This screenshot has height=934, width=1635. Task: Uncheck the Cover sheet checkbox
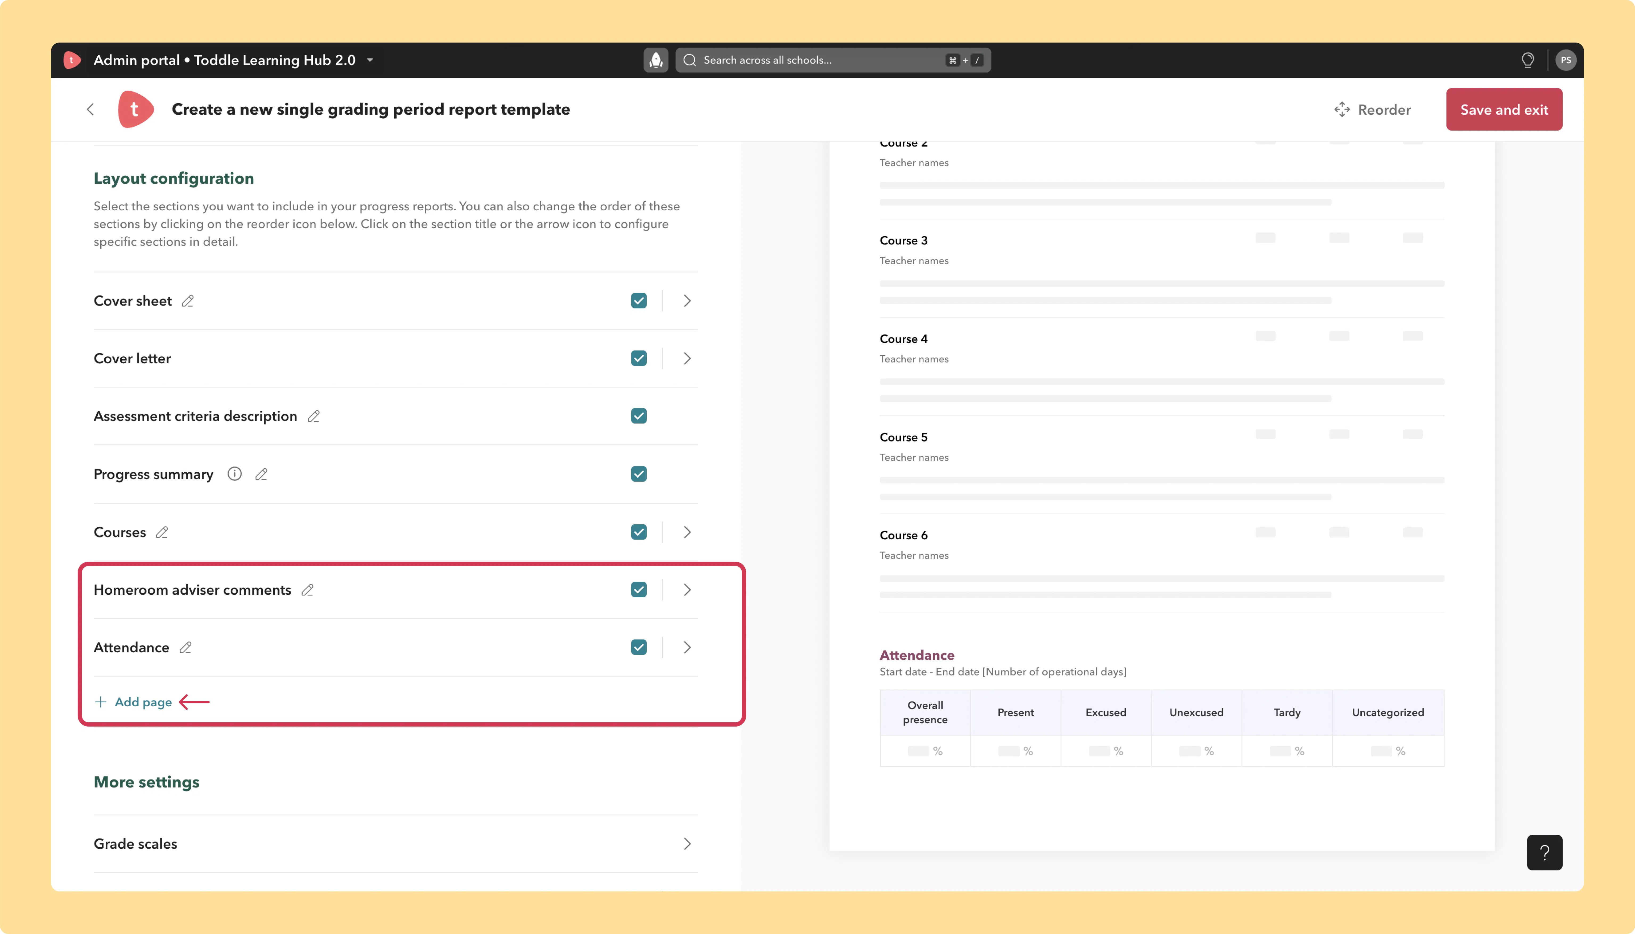coord(638,301)
